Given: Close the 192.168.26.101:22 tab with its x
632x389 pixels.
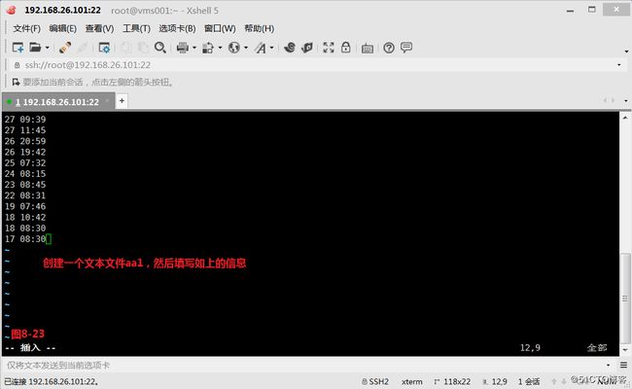Looking at the screenshot, I should [108, 100].
